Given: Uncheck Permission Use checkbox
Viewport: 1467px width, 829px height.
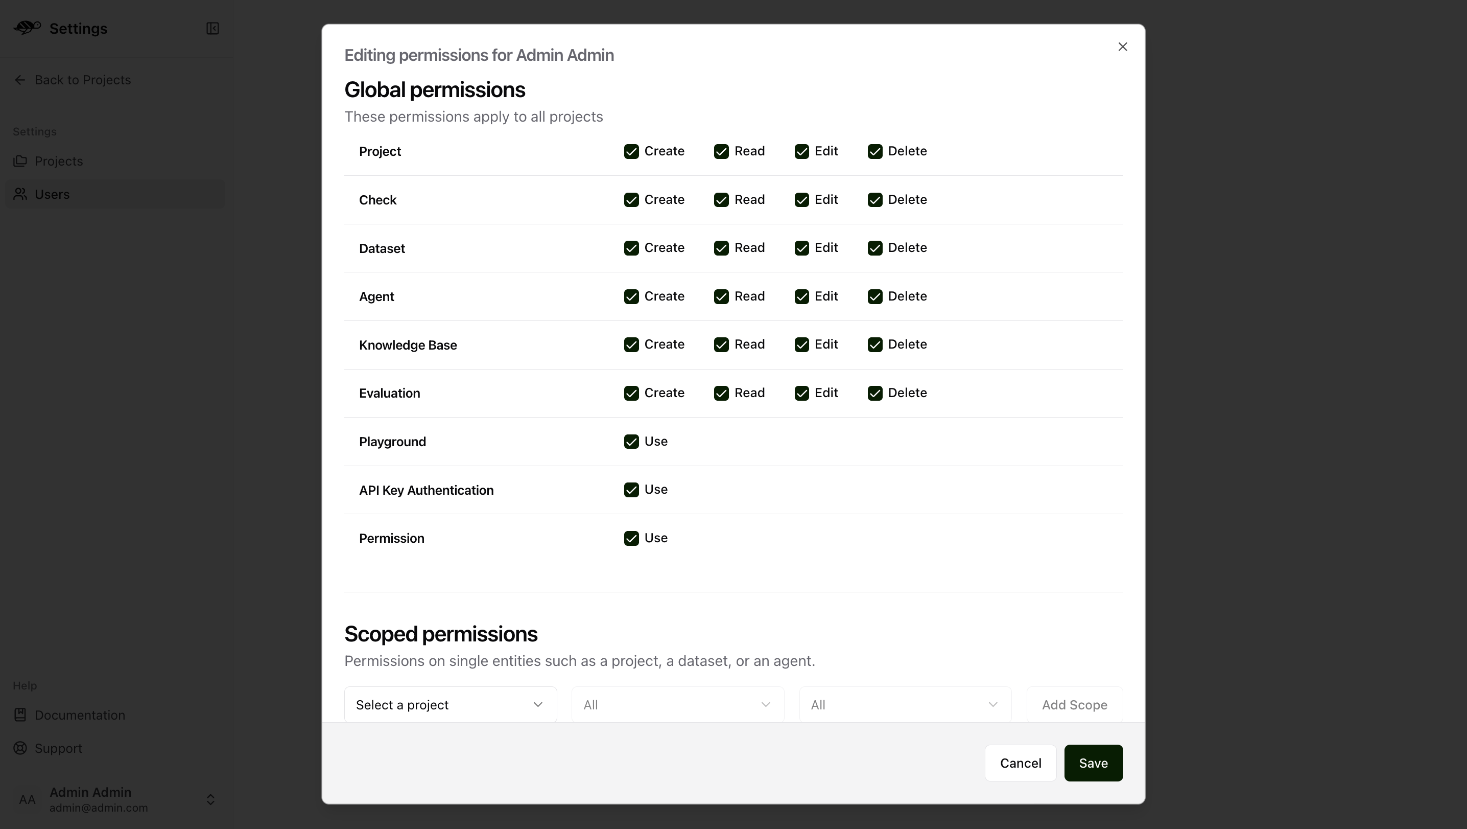Looking at the screenshot, I should (x=631, y=538).
